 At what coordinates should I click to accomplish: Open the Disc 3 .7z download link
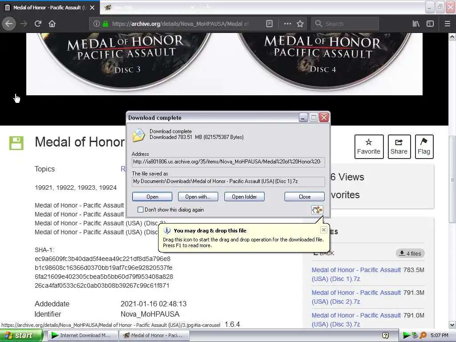tap(356, 320)
